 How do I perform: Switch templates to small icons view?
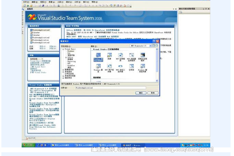tap(157, 46)
